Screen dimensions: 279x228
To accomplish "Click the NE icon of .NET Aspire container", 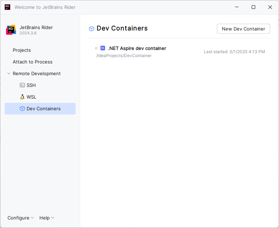I will (103, 48).
